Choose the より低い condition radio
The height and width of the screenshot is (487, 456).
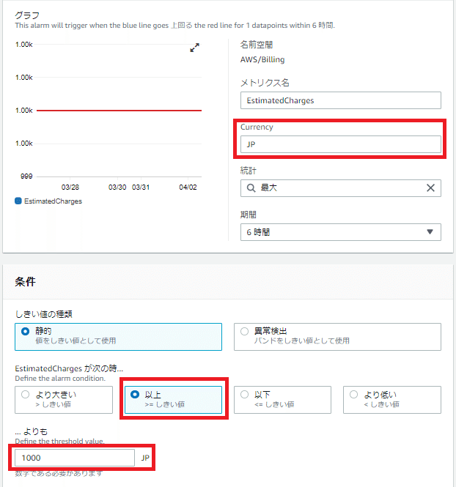354,395
